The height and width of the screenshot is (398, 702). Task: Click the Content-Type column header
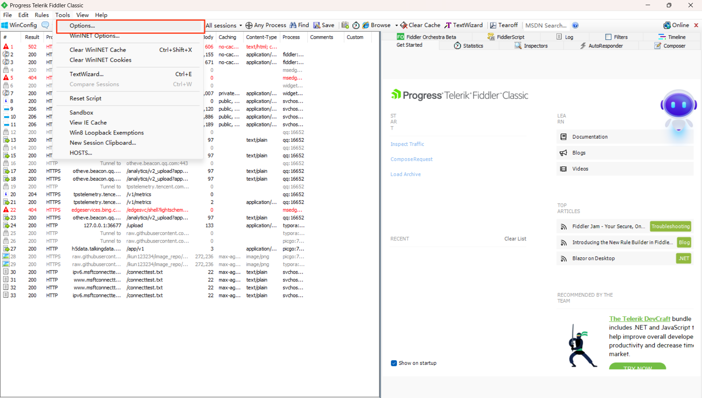pos(261,37)
